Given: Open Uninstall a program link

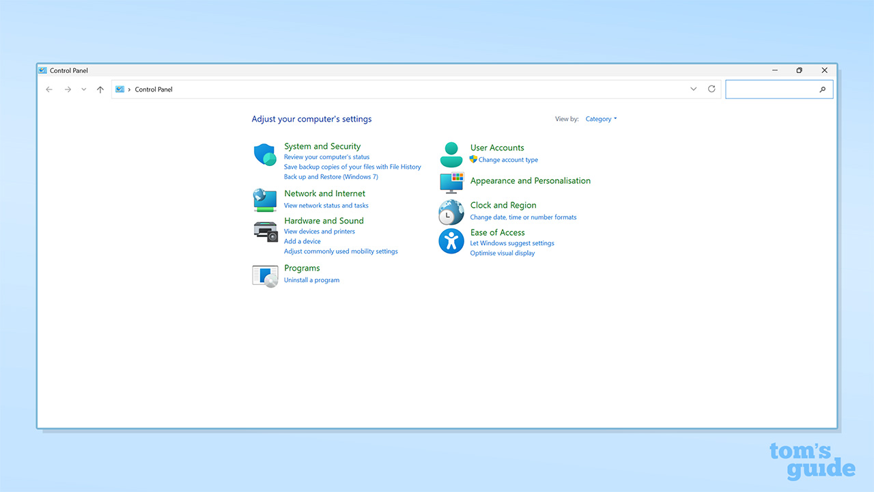Looking at the screenshot, I should [311, 280].
